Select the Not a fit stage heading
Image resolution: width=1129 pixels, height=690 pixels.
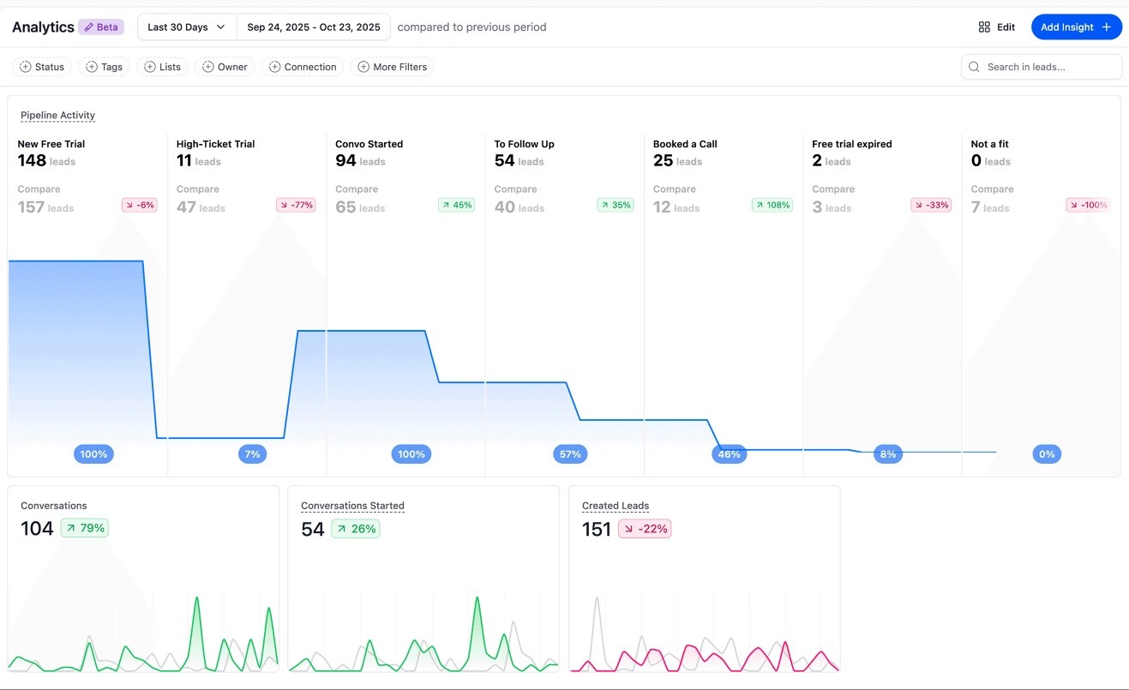(x=989, y=144)
